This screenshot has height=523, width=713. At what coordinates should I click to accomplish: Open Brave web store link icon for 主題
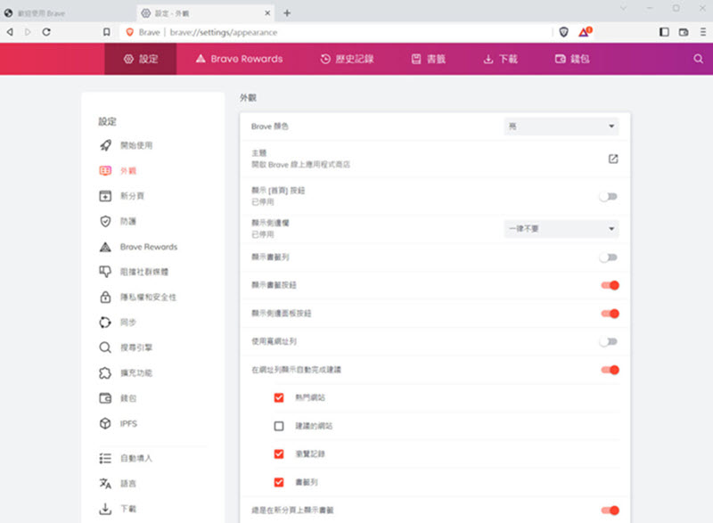(x=613, y=159)
